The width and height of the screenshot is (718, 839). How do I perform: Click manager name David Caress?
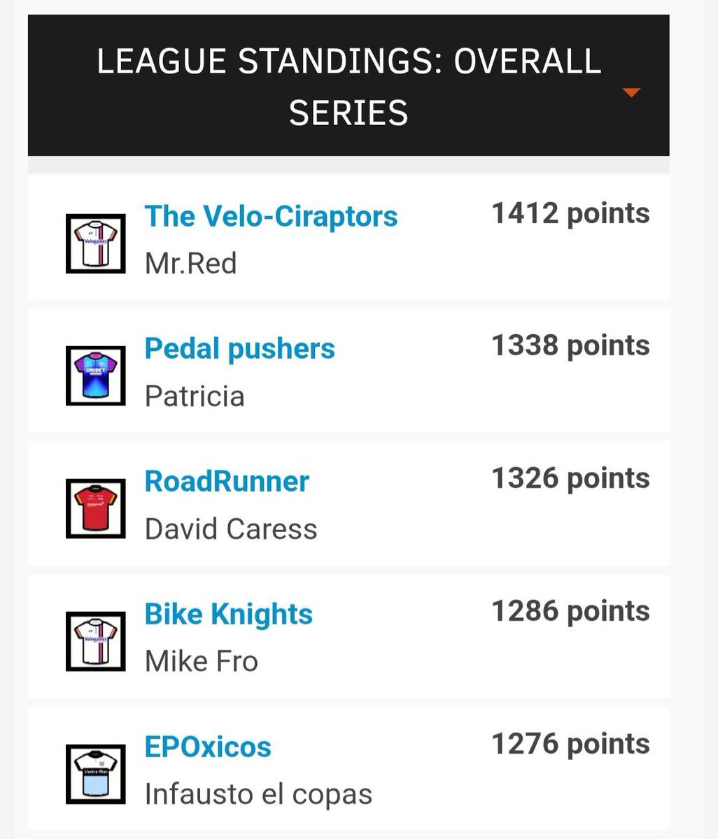(231, 529)
